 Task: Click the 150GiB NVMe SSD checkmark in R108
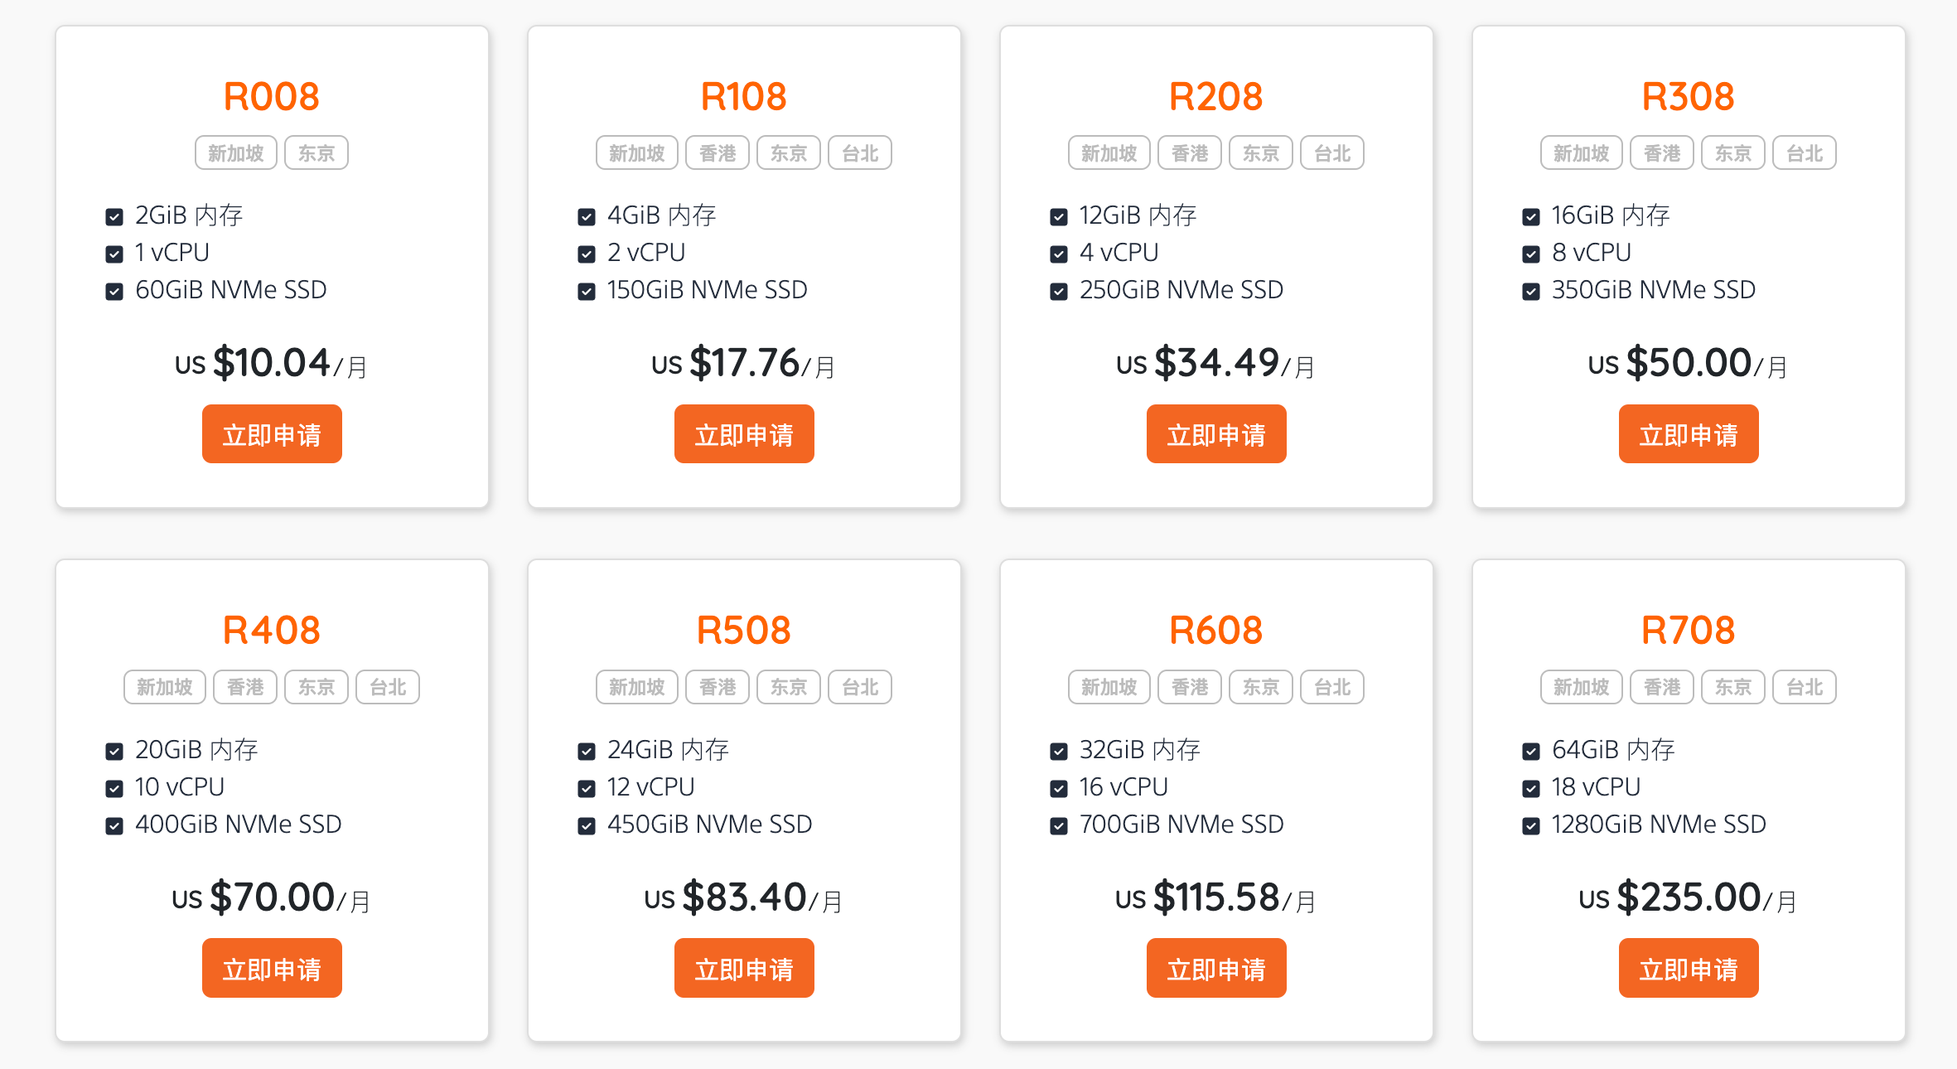point(587,292)
